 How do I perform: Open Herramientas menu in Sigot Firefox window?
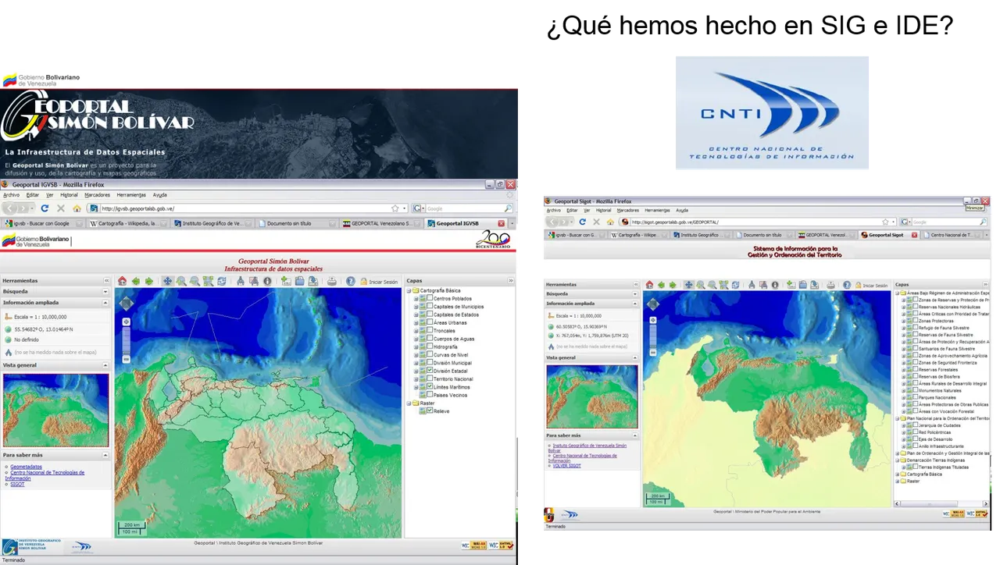(x=657, y=211)
